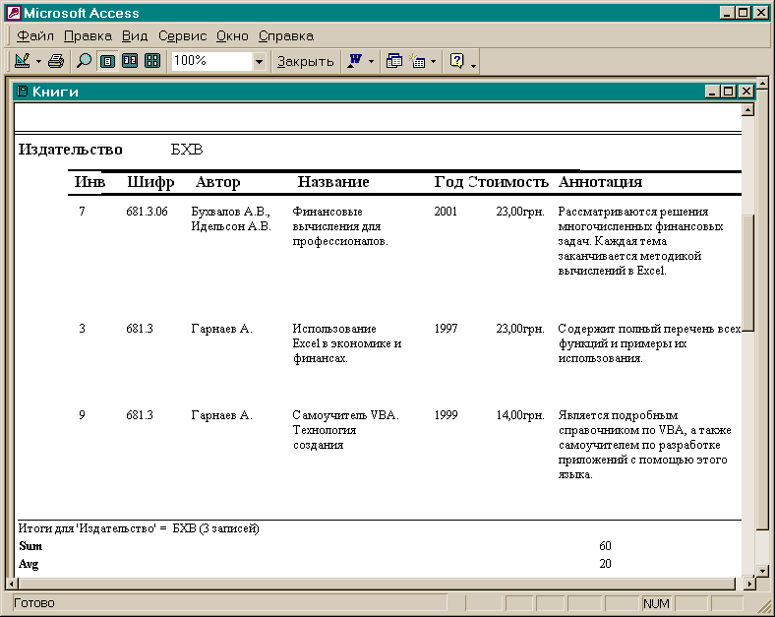Open the Окно menu
Image resolution: width=775 pixels, height=617 pixels.
[x=232, y=36]
